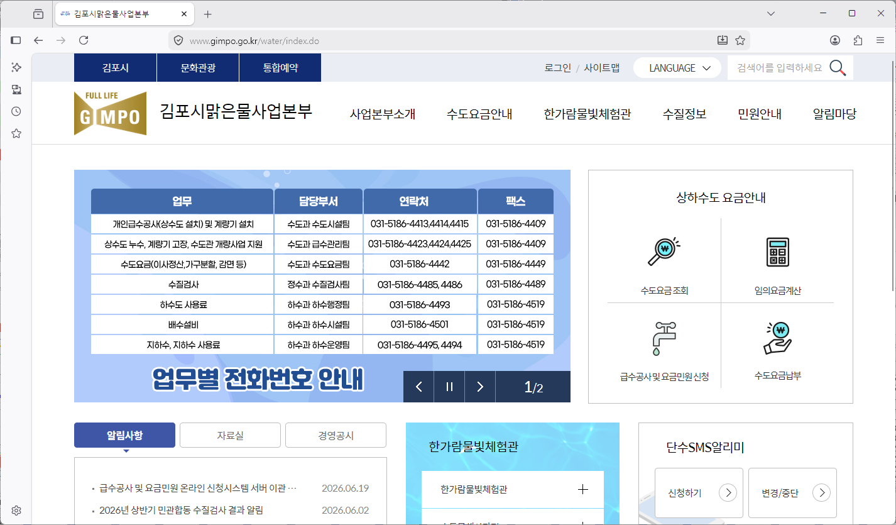
Task: Click the 검색어를 입력하세요 search field
Action: click(x=779, y=68)
